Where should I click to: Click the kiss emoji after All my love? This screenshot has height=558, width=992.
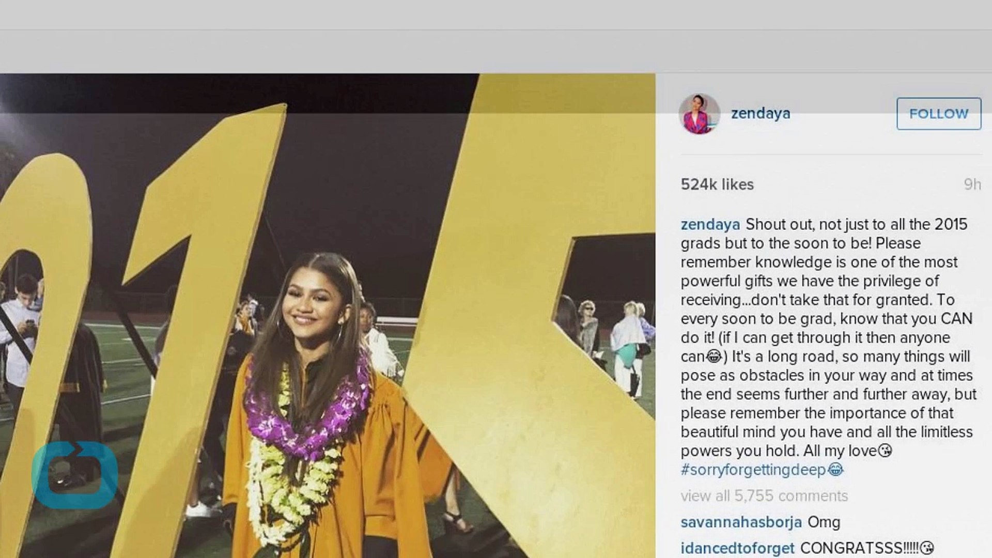coord(886,451)
